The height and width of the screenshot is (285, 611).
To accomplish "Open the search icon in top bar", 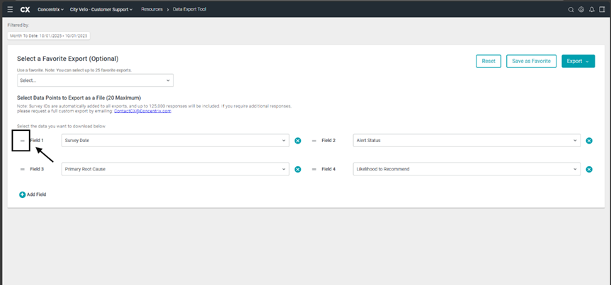I will (x=571, y=9).
